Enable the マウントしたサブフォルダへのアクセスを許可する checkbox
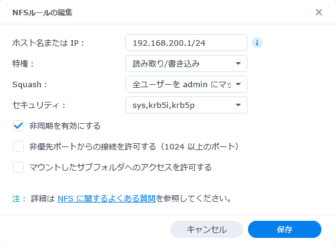 (18, 167)
